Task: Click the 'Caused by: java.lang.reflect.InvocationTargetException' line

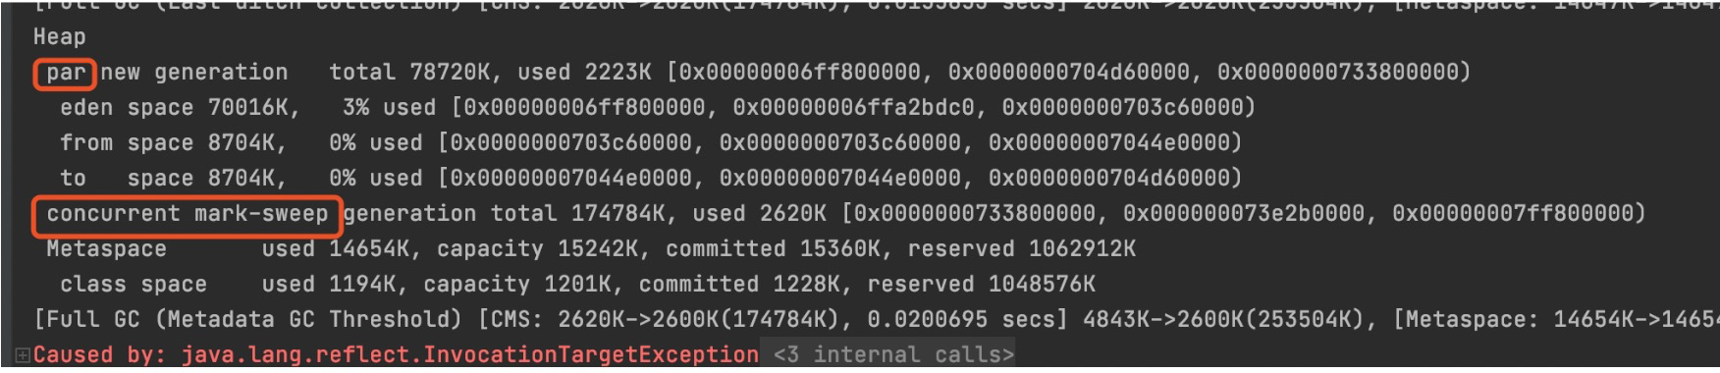Action: (396, 354)
